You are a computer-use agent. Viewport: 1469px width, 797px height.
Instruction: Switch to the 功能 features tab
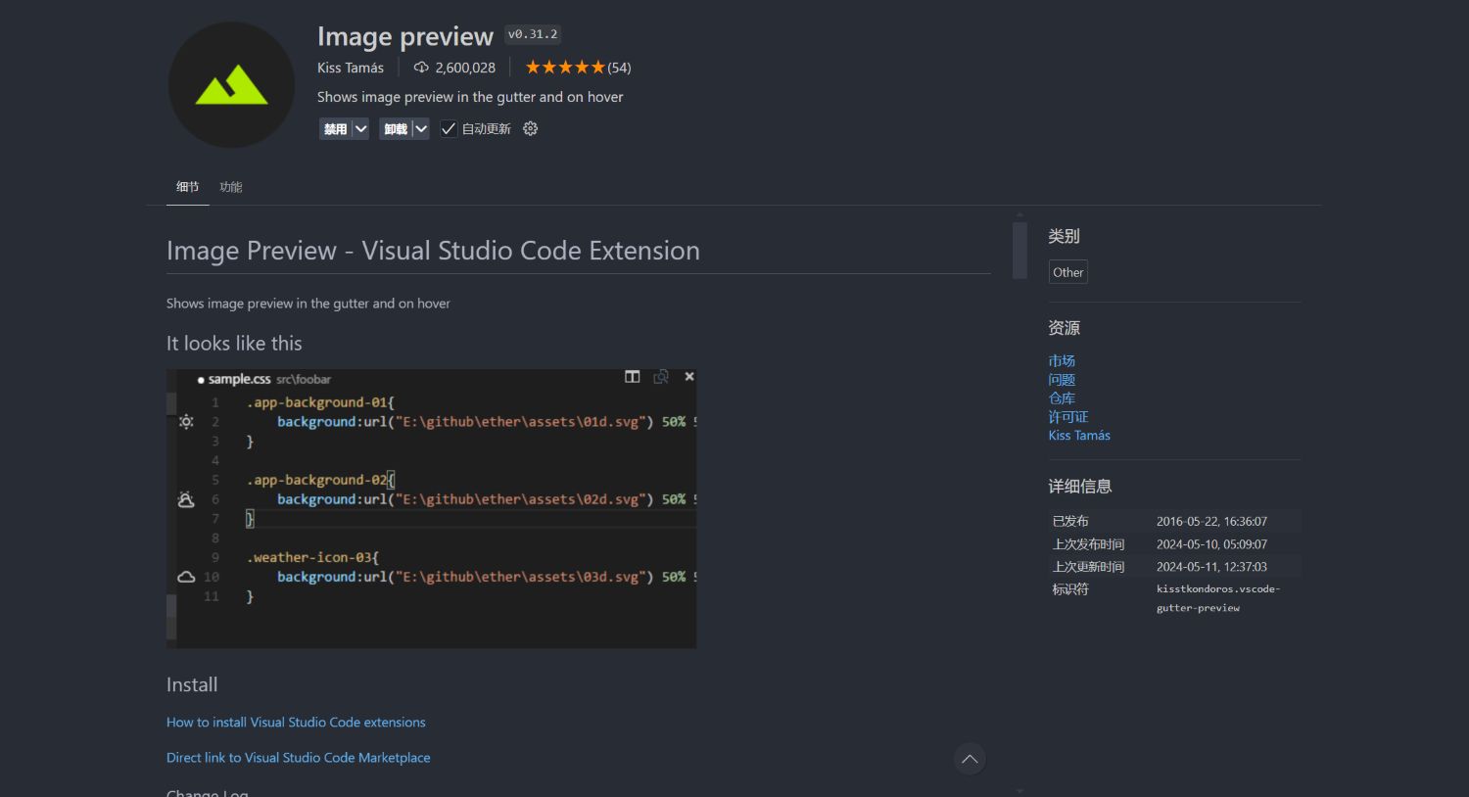point(231,187)
